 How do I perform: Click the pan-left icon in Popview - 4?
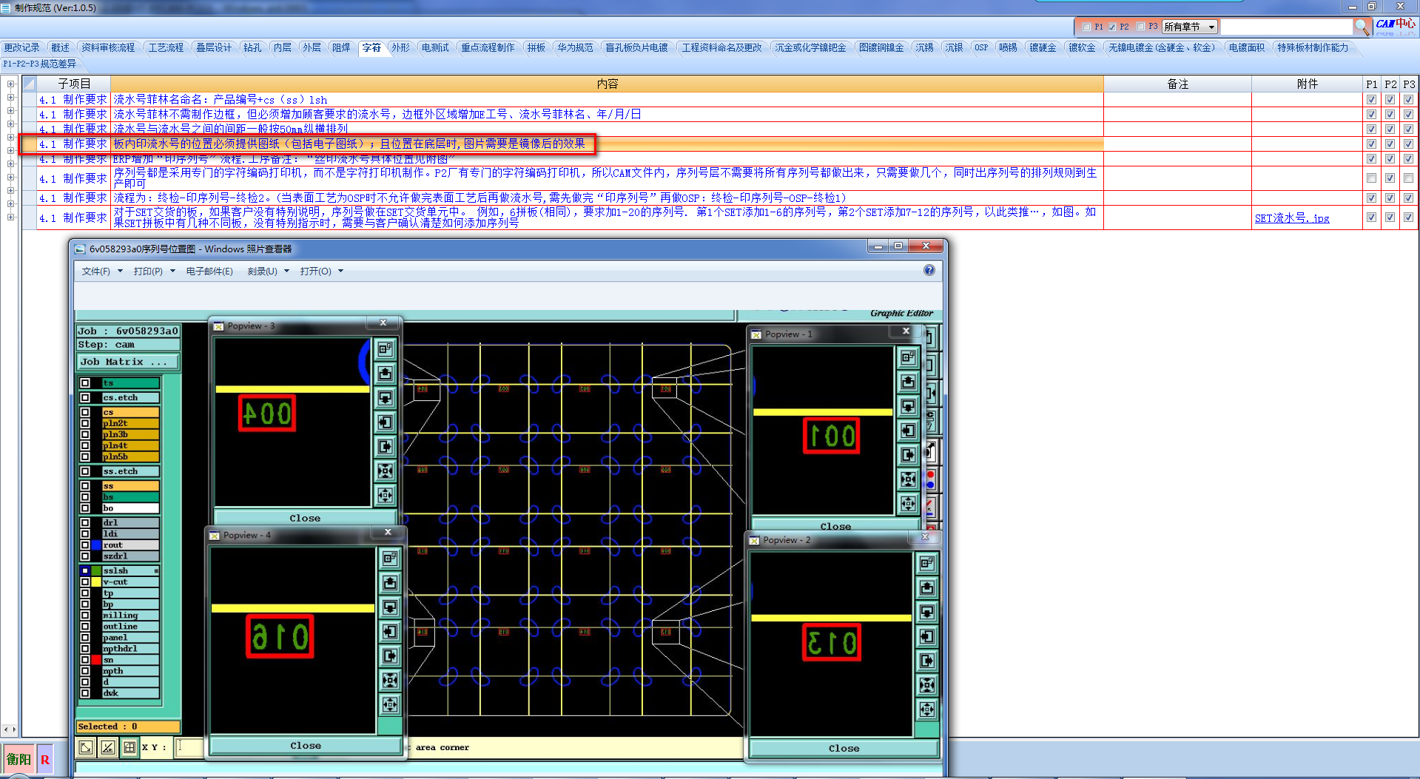click(x=390, y=632)
